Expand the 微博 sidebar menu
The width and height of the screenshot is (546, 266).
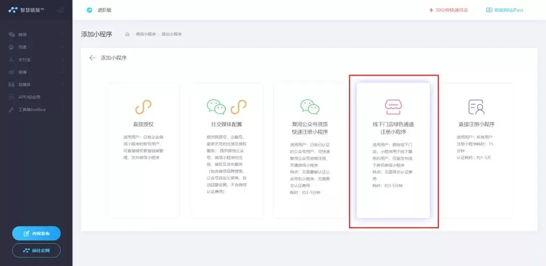click(x=35, y=72)
